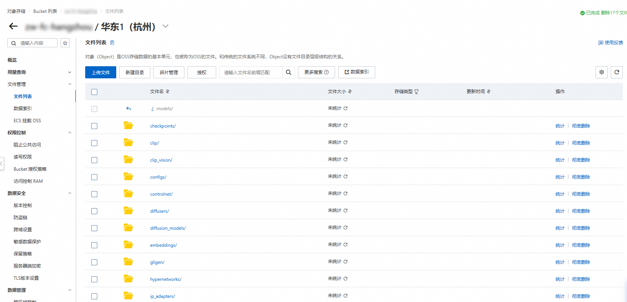Collapse the 文件管理 sidebar section
Viewport: 627px width, 302px height.
(x=70, y=84)
